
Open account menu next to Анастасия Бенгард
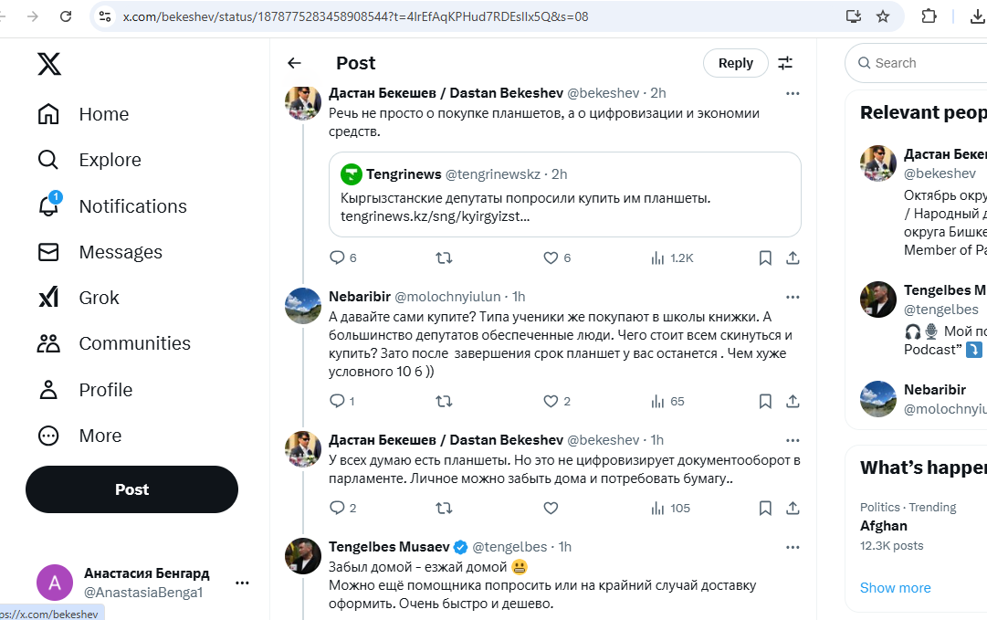point(242,583)
